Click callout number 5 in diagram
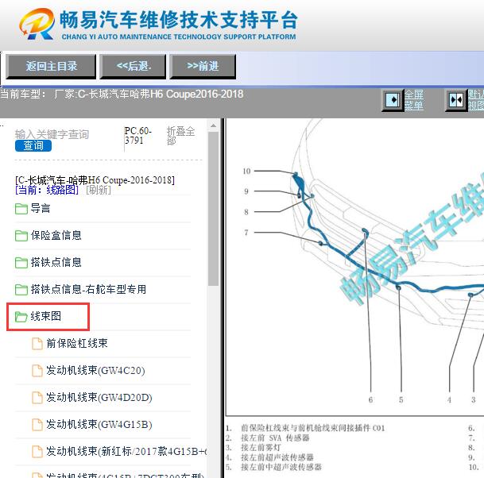 tap(401, 400)
